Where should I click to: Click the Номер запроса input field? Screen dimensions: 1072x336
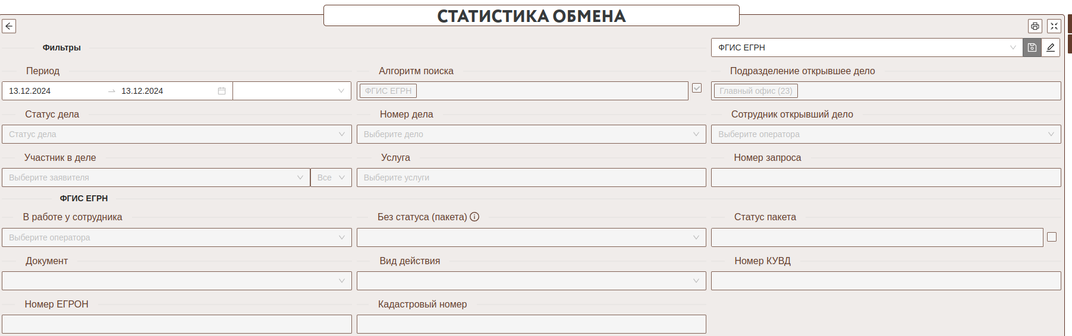pyautogui.click(x=885, y=177)
